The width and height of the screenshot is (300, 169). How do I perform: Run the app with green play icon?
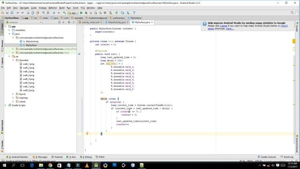coord(81,13)
